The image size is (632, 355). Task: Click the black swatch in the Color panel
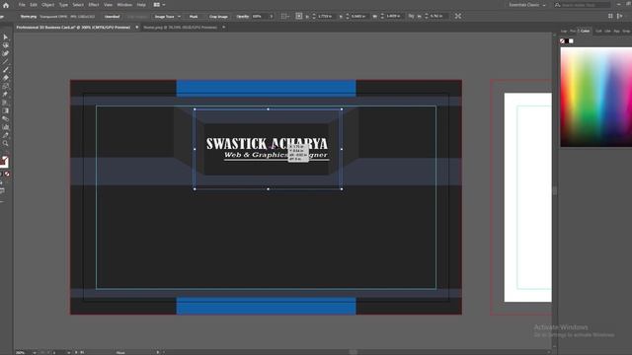click(567, 41)
